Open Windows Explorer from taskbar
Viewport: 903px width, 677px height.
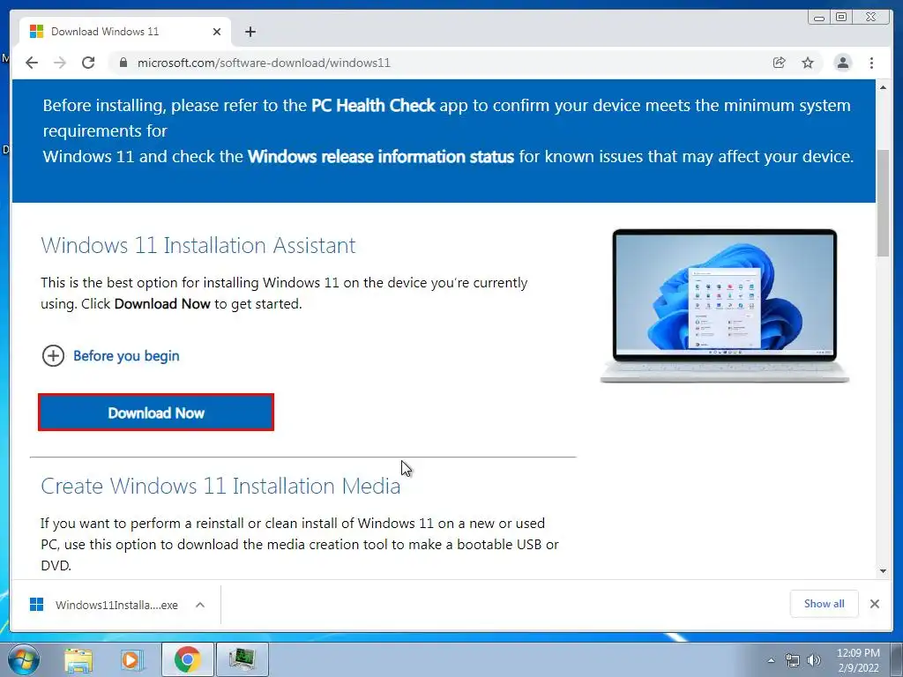[x=78, y=659]
